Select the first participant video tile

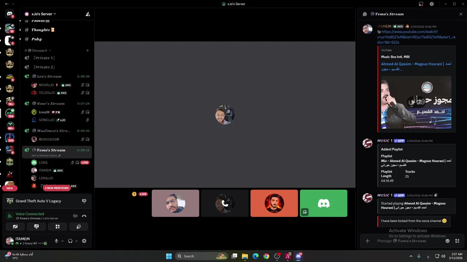point(175,203)
